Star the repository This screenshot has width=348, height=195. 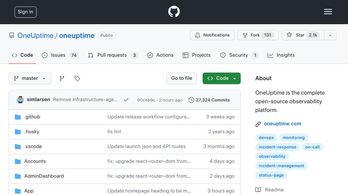click(x=303, y=35)
